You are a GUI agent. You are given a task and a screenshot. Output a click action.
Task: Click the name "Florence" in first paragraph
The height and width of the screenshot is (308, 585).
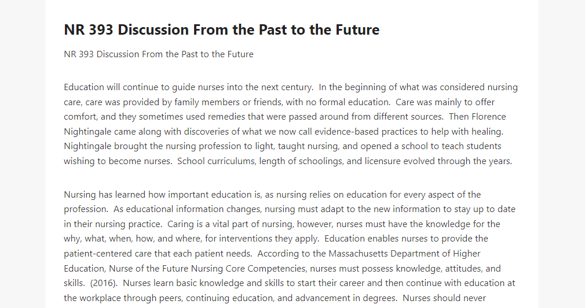click(x=489, y=117)
